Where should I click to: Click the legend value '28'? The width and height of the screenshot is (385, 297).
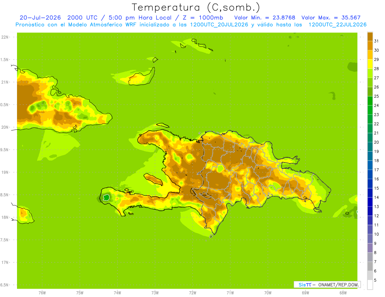click(x=376, y=69)
